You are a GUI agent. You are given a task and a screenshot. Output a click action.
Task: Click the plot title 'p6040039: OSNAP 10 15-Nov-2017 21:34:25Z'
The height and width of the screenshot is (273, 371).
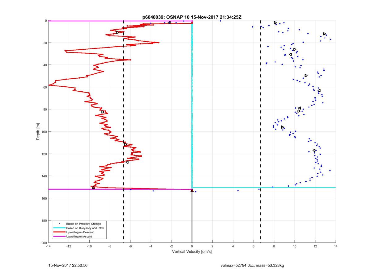coord(192,18)
